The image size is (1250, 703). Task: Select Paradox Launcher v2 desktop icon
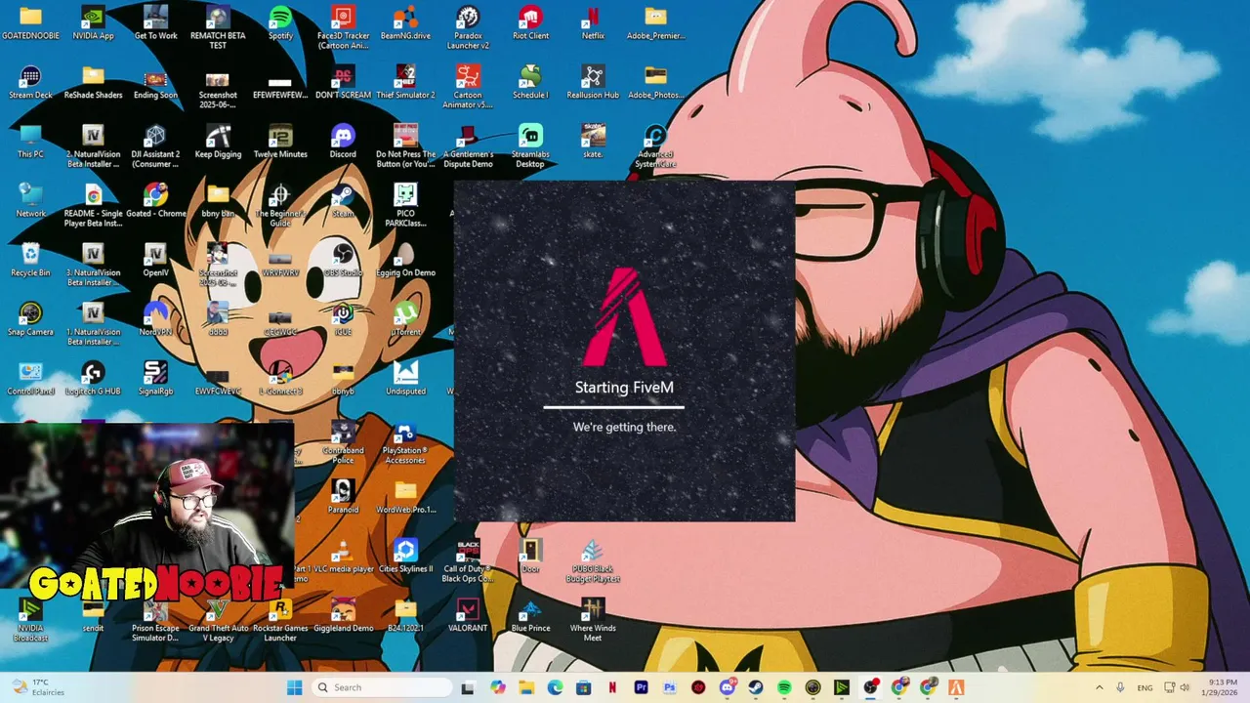(468, 26)
